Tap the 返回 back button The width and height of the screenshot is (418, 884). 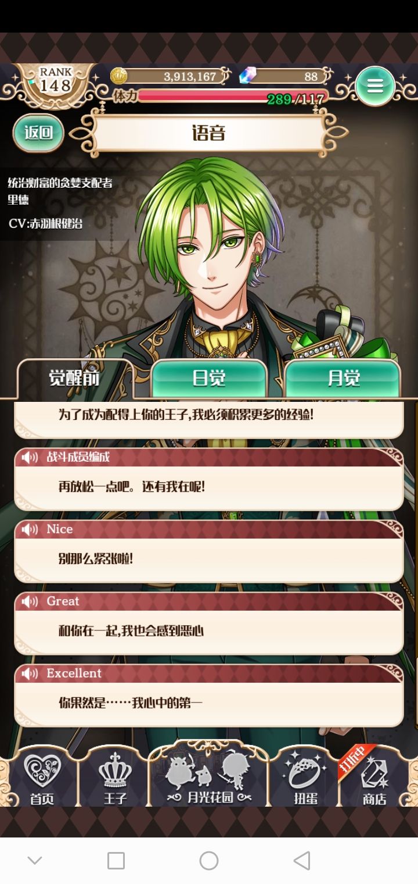pyautogui.click(x=38, y=133)
